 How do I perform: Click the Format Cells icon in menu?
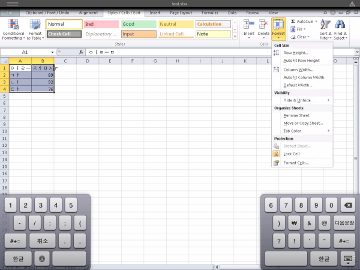(x=276, y=163)
